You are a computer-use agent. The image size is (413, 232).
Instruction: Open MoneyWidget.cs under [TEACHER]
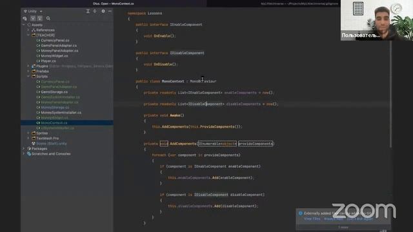coord(54,56)
